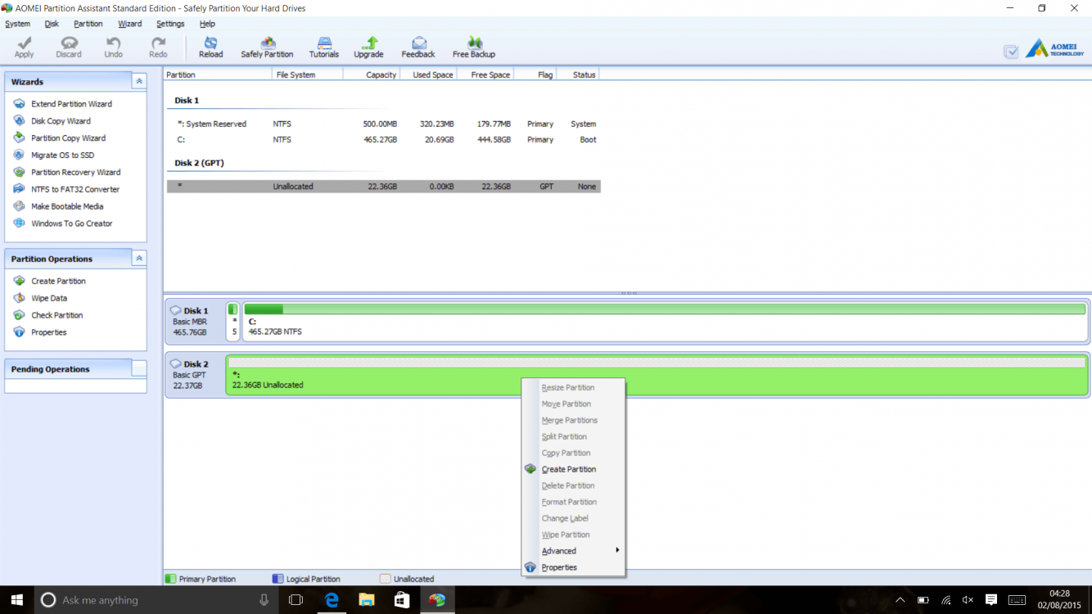Image resolution: width=1092 pixels, height=614 pixels.
Task: Open File Explorer from taskbar
Action: point(367,600)
